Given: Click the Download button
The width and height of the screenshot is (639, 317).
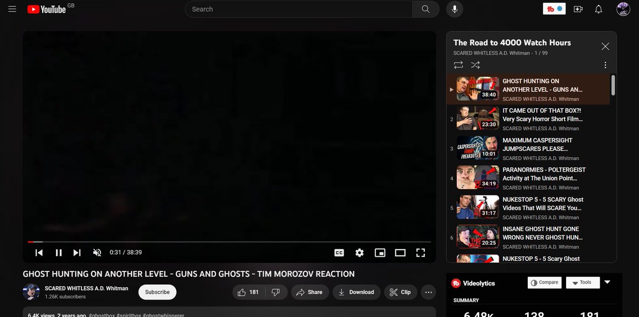Looking at the screenshot, I should [x=356, y=292].
